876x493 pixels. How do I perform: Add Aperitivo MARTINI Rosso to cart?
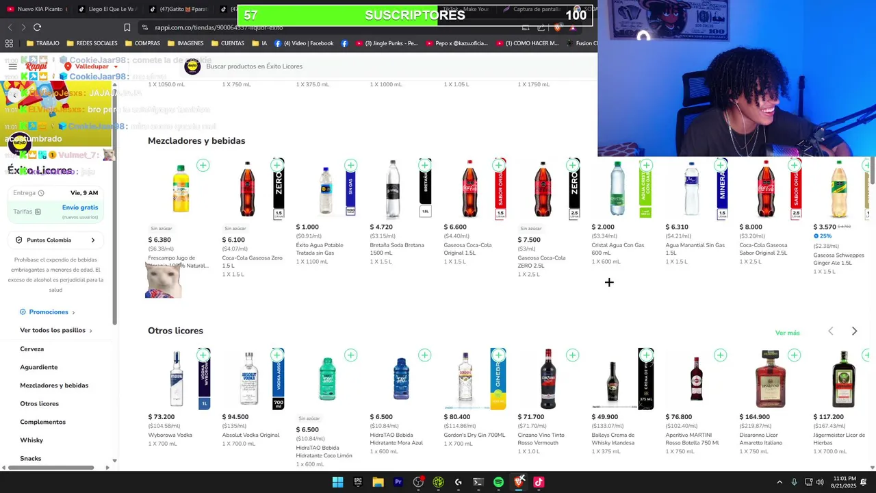tap(720, 355)
